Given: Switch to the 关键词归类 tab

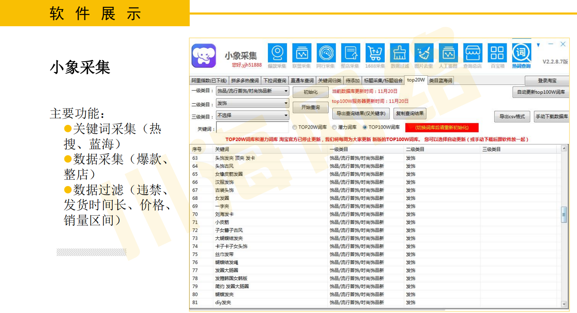Looking at the screenshot, I should (x=329, y=81).
